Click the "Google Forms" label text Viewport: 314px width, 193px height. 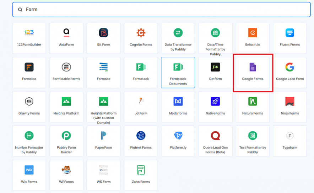[x=253, y=79]
